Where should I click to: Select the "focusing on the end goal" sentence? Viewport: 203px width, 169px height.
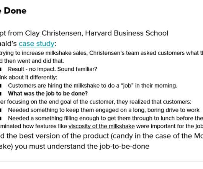(x=95, y=102)
